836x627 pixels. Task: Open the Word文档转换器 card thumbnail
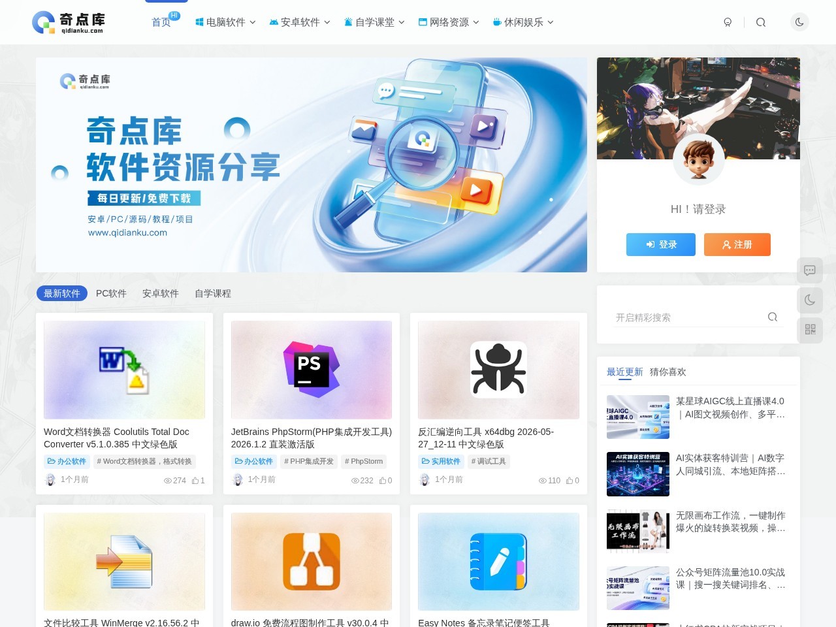[x=124, y=370]
